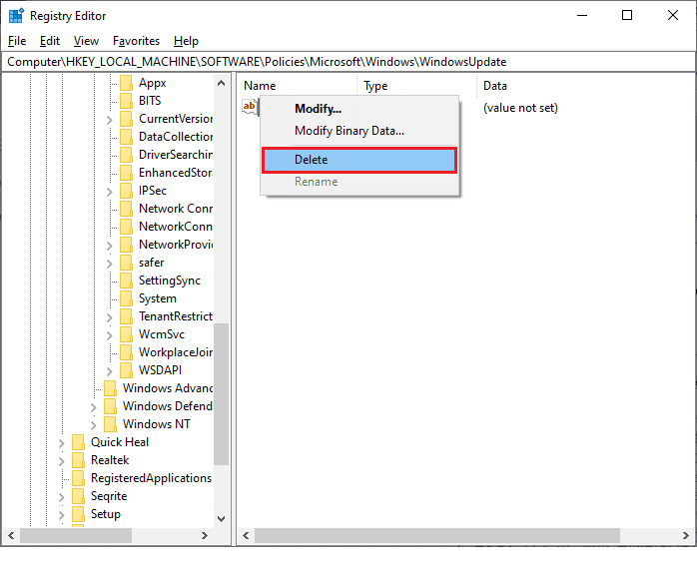Open the Favorites menu
Viewport: 697px width, 570px height.
(136, 41)
